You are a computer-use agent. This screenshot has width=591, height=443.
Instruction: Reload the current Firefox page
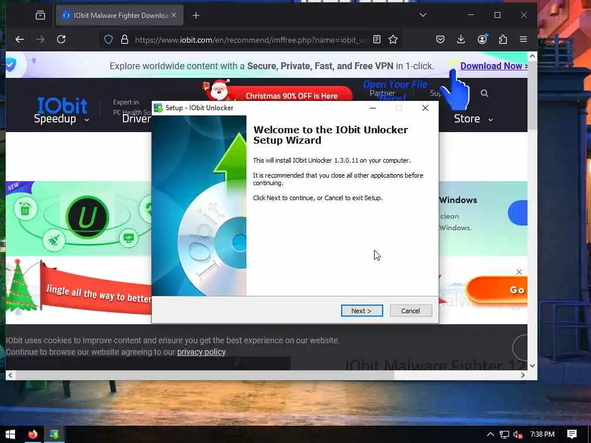[61, 39]
